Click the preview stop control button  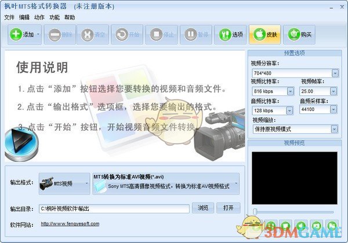tap(285, 226)
